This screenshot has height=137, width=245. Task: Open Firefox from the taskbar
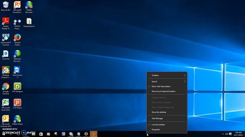(86, 134)
